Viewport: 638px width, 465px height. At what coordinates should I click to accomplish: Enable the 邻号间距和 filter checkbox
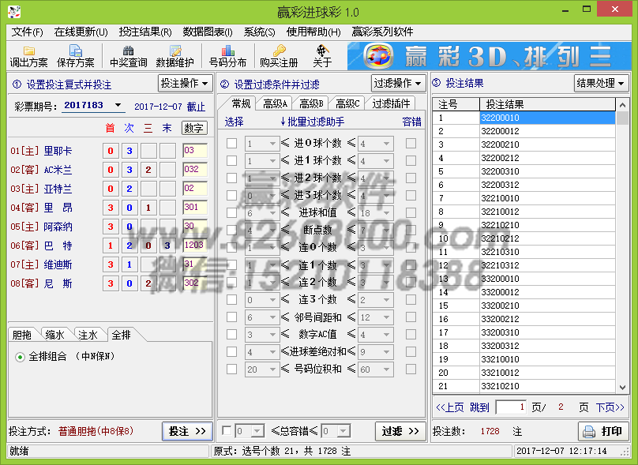[x=231, y=317]
